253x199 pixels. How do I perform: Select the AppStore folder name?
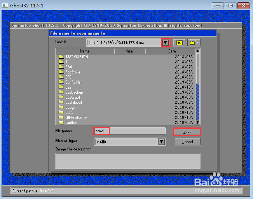(73, 72)
